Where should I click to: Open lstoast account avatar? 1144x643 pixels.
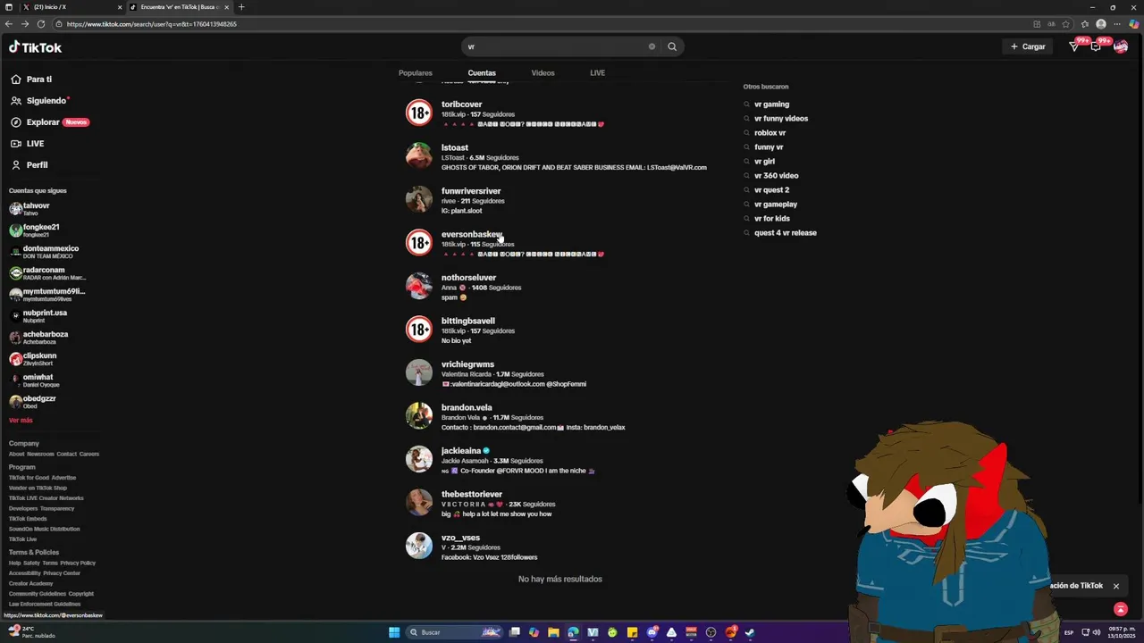[x=419, y=156]
